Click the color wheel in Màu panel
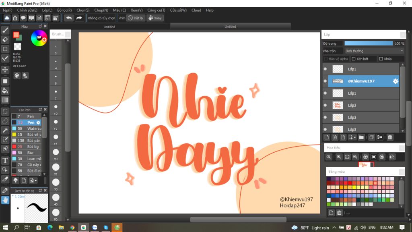 coord(39,38)
